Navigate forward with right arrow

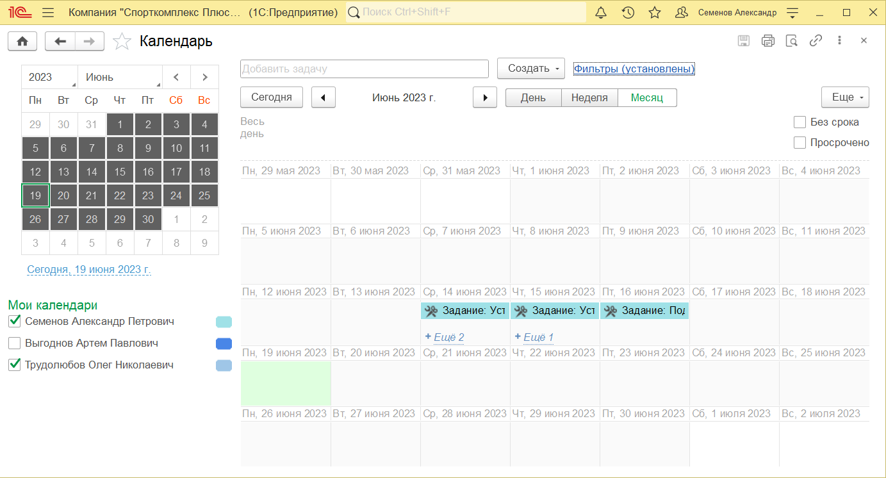coord(90,41)
